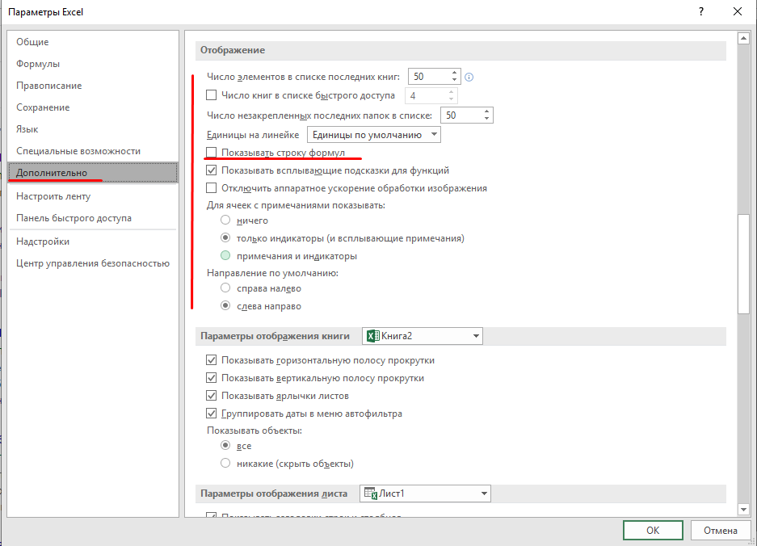Uncheck Показывать ярлычки листов
Viewport: 757px width, 546px height.
coord(211,396)
